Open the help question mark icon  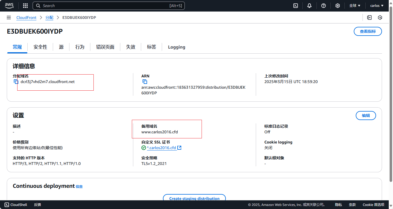click(324, 6)
